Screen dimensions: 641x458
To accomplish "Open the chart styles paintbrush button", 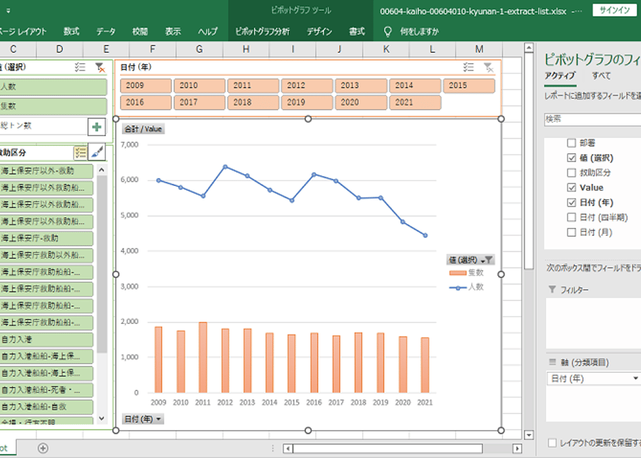I will [x=97, y=152].
